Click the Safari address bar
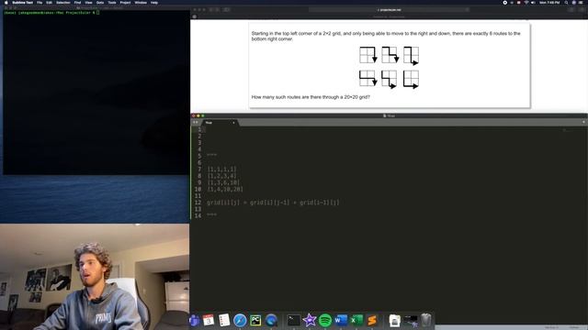This screenshot has height=330, width=588. [x=389, y=10]
